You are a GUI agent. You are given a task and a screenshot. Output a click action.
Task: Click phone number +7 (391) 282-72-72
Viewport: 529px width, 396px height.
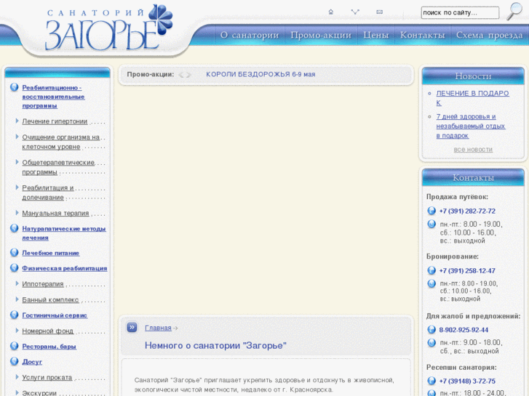(x=467, y=211)
